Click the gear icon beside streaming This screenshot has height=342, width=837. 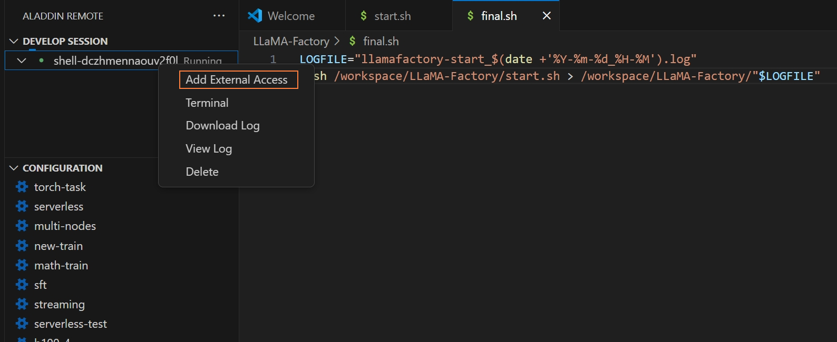[22, 304]
